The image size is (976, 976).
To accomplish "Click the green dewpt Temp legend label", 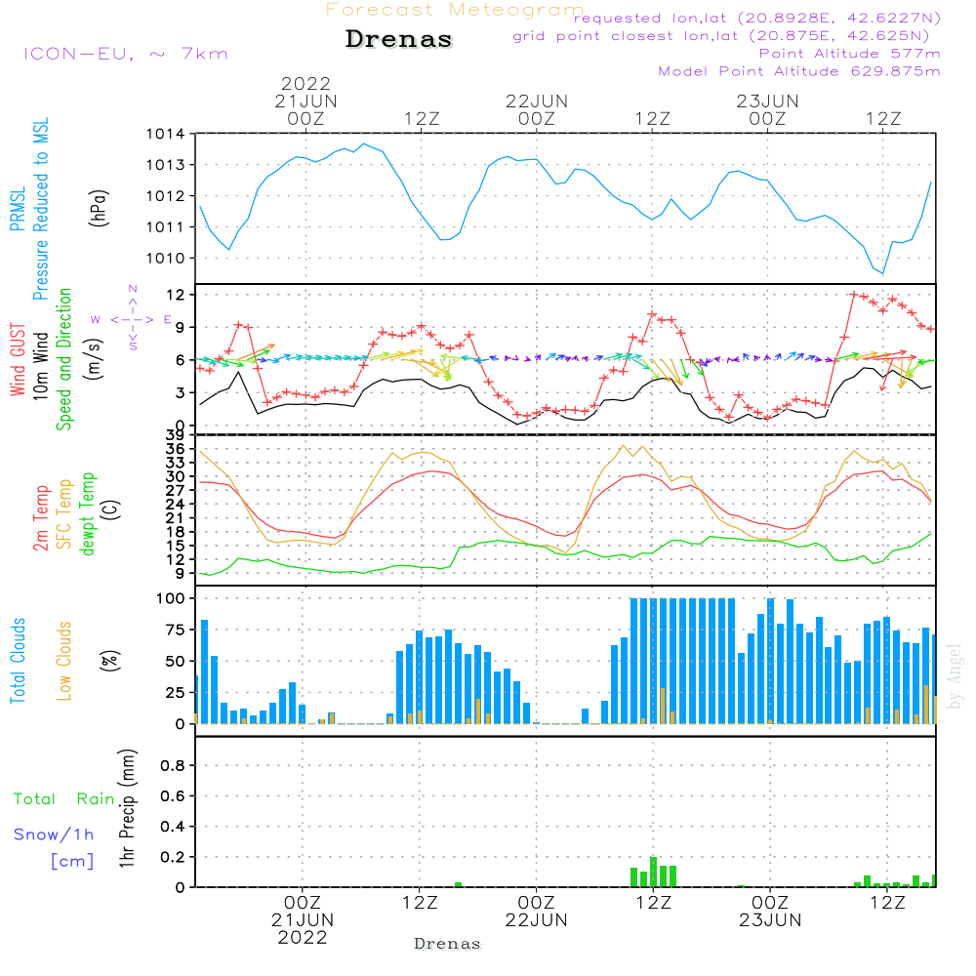I will (87, 513).
